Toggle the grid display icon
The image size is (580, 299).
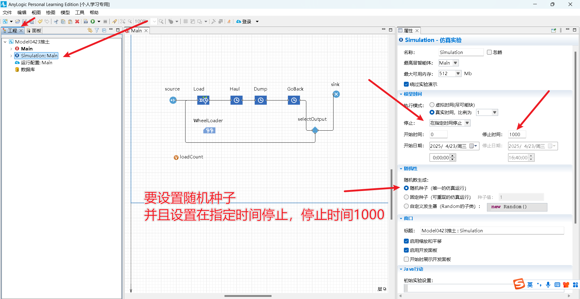coord(185,21)
